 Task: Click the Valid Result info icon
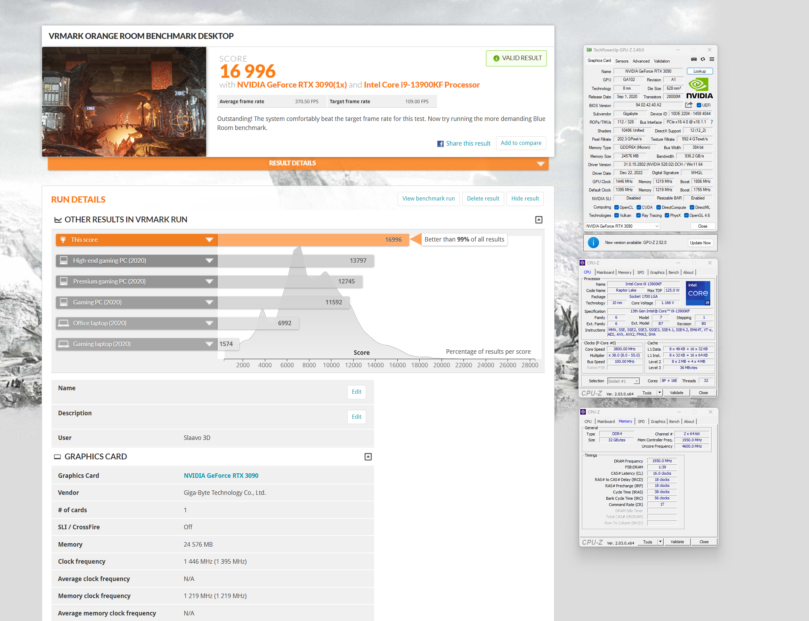point(496,58)
